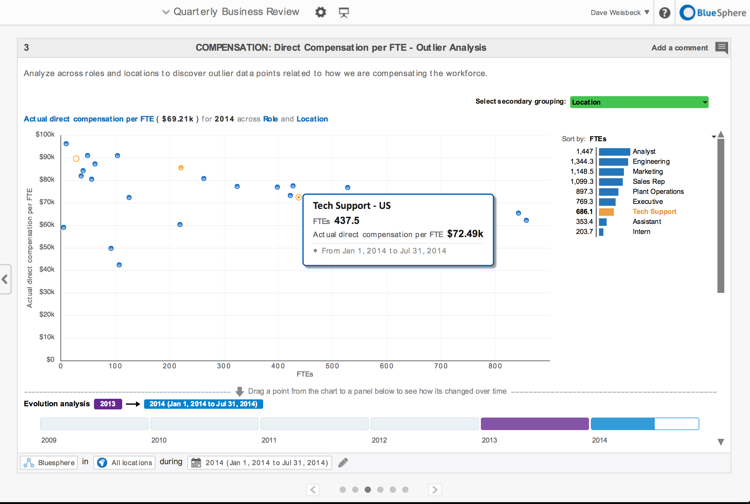Go to the previous slide arrow
The image size is (750, 504).
(x=313, y=490)
